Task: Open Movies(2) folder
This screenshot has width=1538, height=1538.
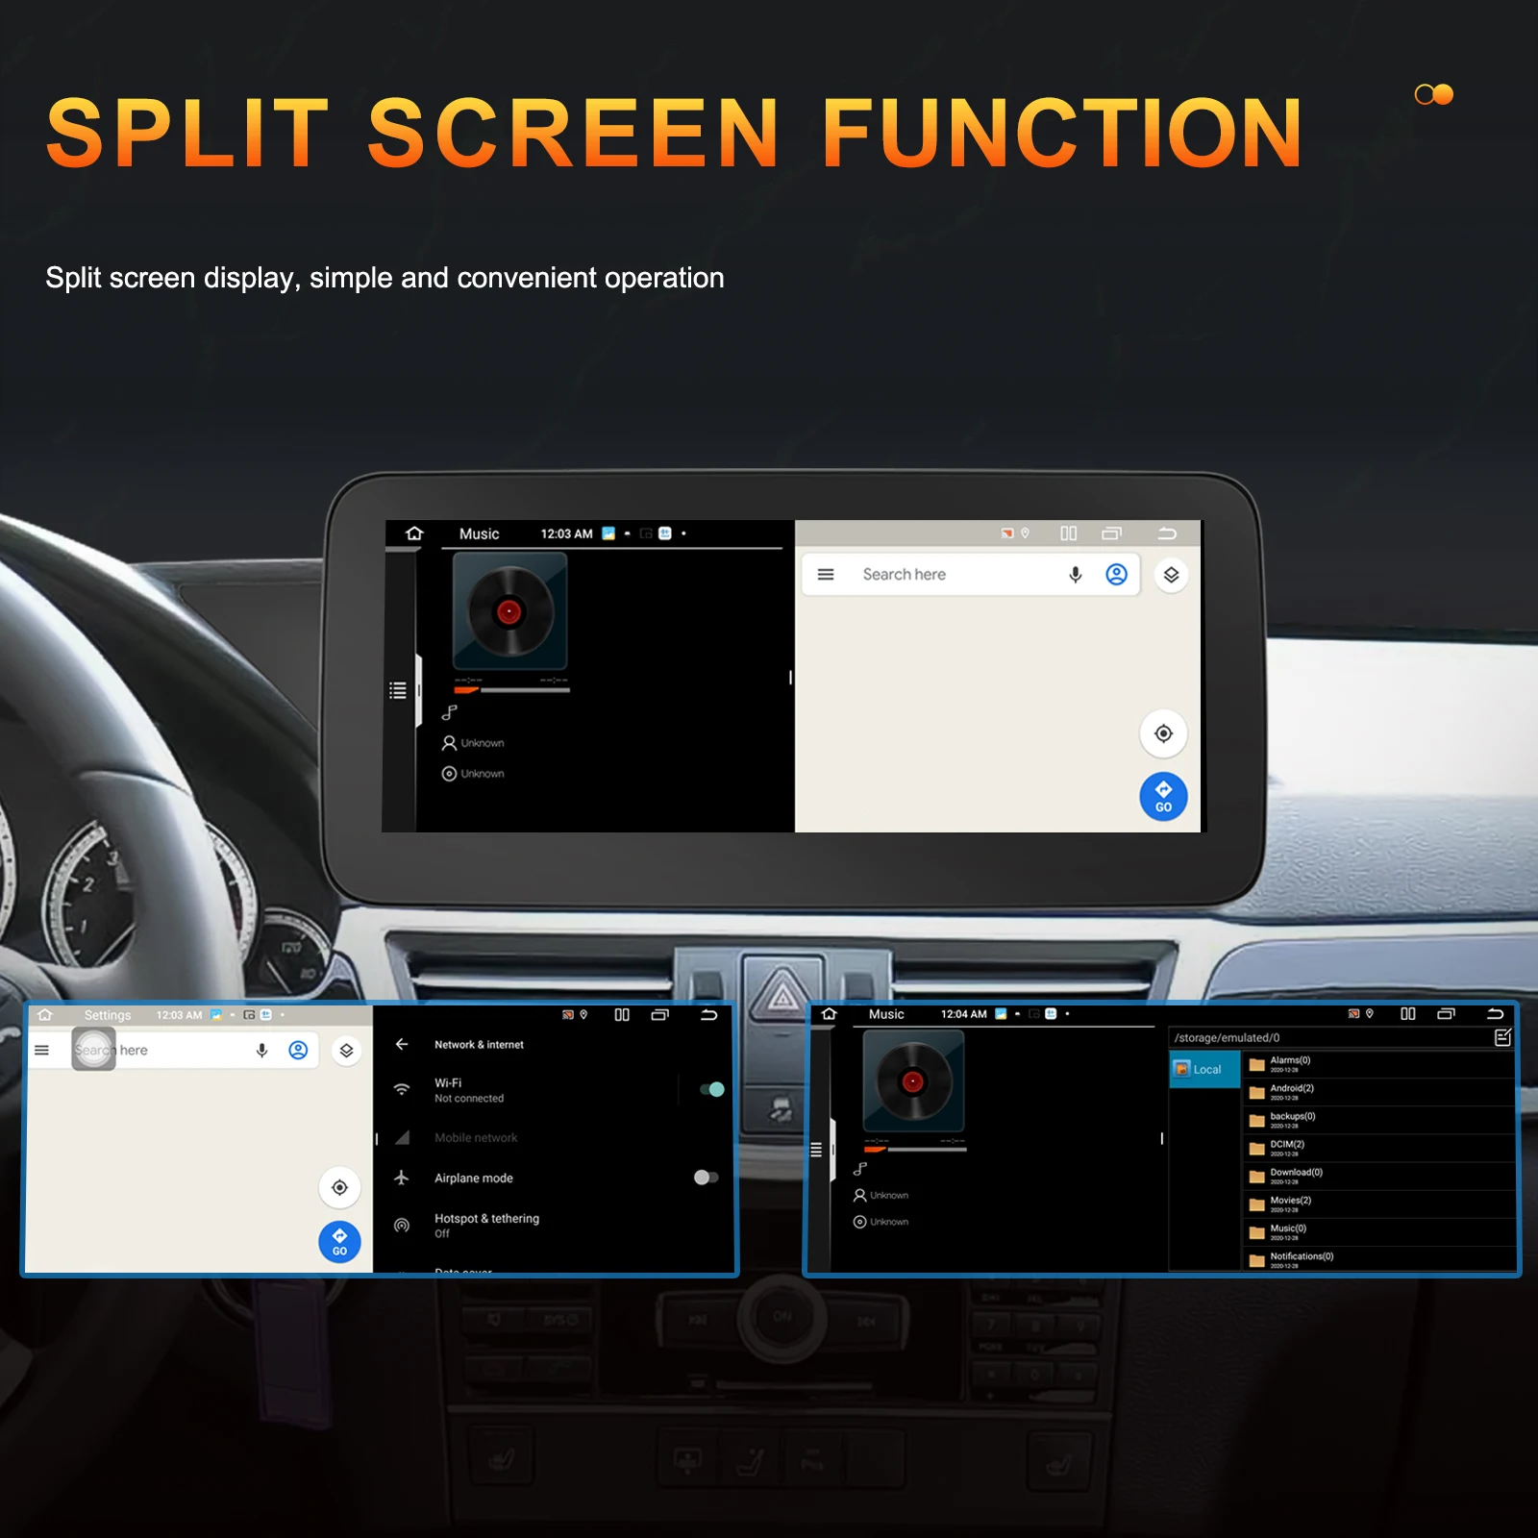Action: [x=1379, y=1203]
